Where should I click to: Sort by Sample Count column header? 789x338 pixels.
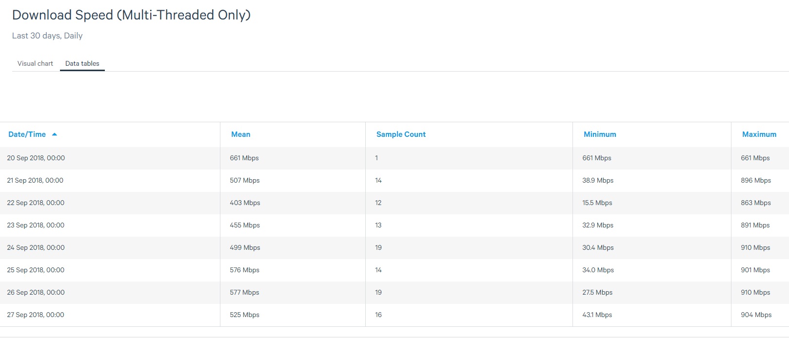pos(401,134)
